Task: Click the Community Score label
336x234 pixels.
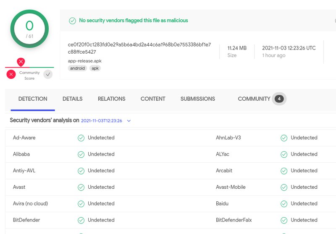Action: (29, 75)
